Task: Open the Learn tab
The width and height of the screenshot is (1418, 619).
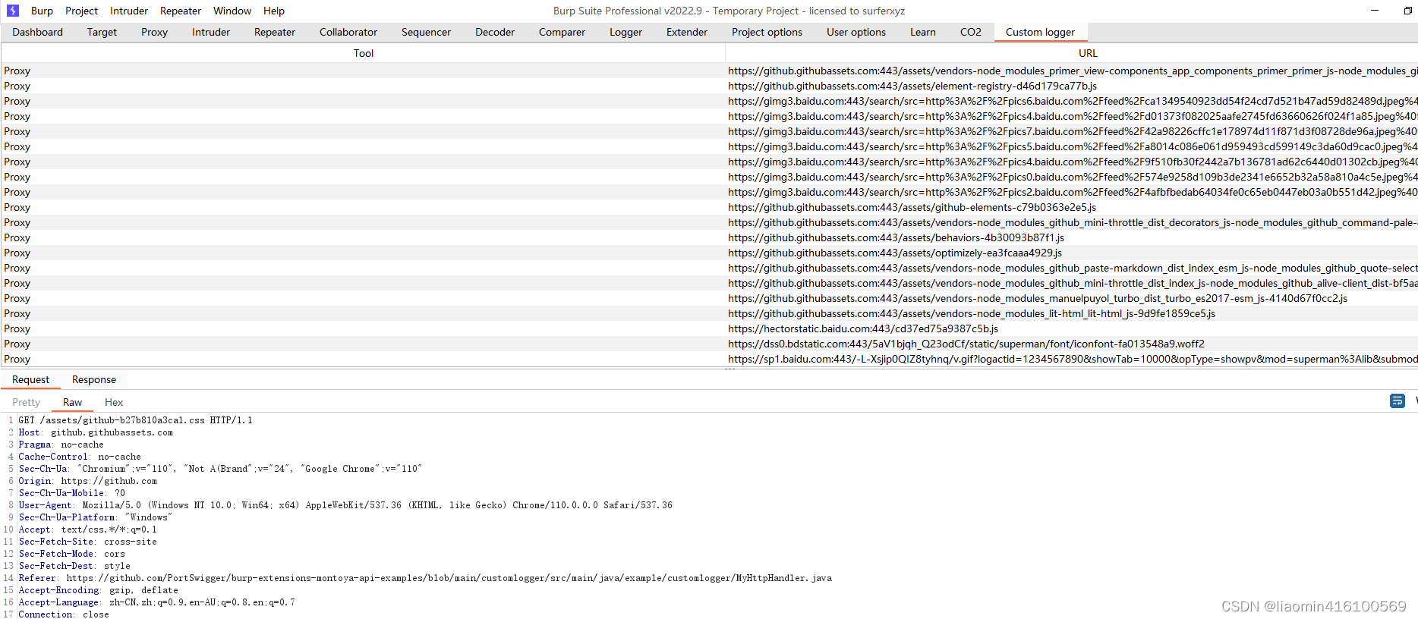Action: tap(923, 32)
